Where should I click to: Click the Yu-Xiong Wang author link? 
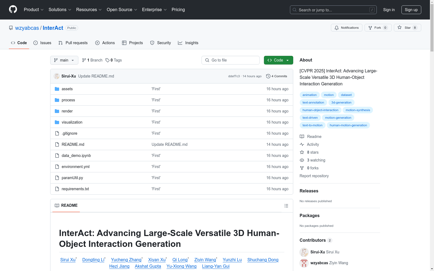pos(181,266)
